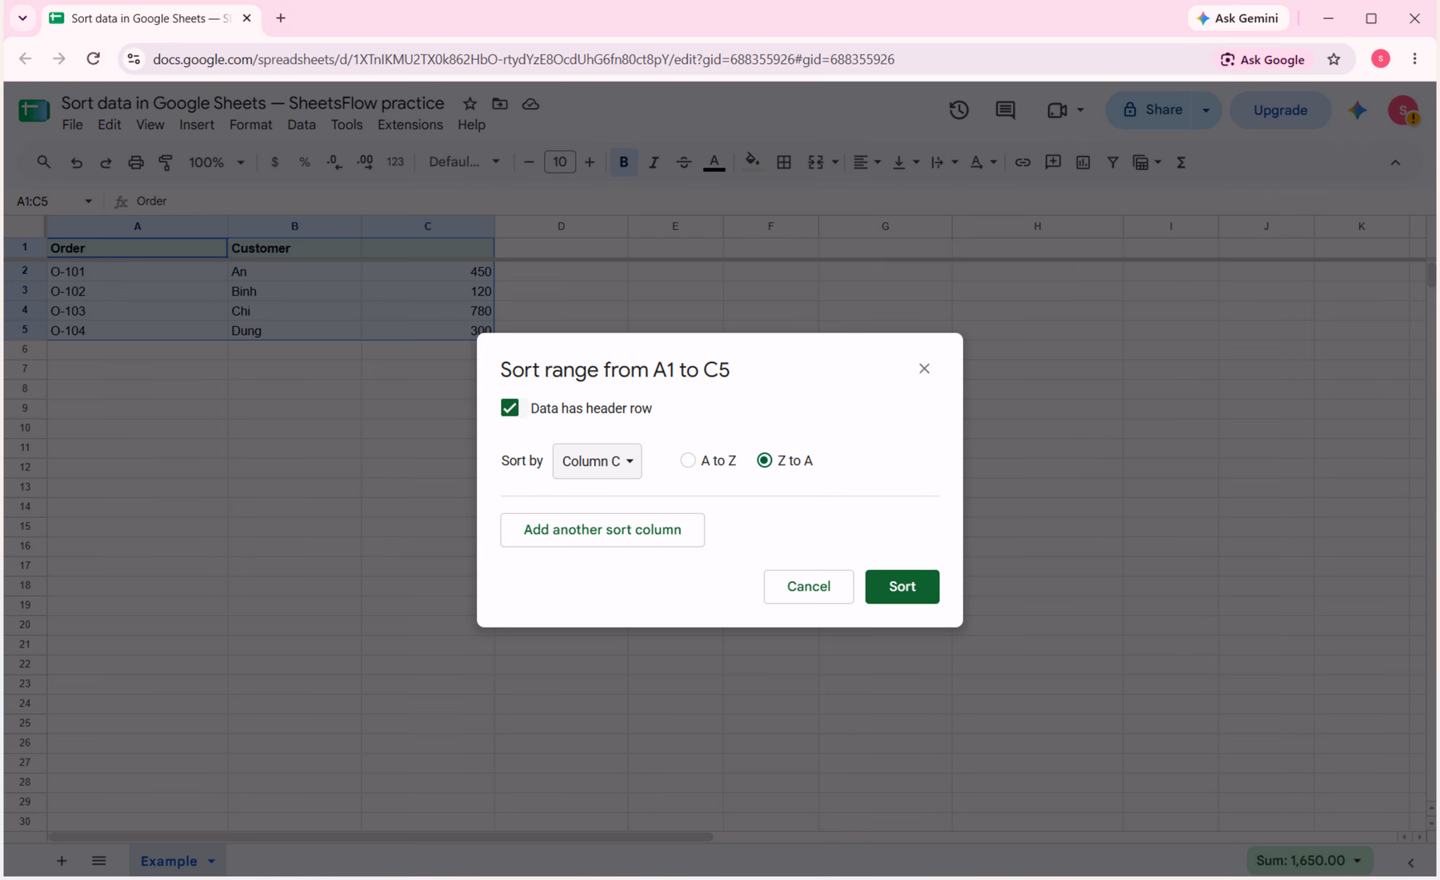Open the comments panel icon
Image resolution: width=1440 pixels, height=880 pixels.
[1006, 110]
